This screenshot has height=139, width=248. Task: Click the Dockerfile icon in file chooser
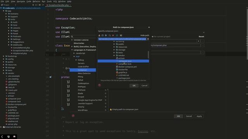pyautogui.click(x=117, y=69)
